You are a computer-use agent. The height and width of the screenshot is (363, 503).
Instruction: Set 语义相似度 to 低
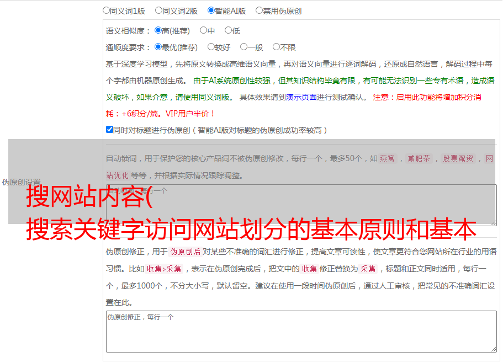click(x=228, y=30)
